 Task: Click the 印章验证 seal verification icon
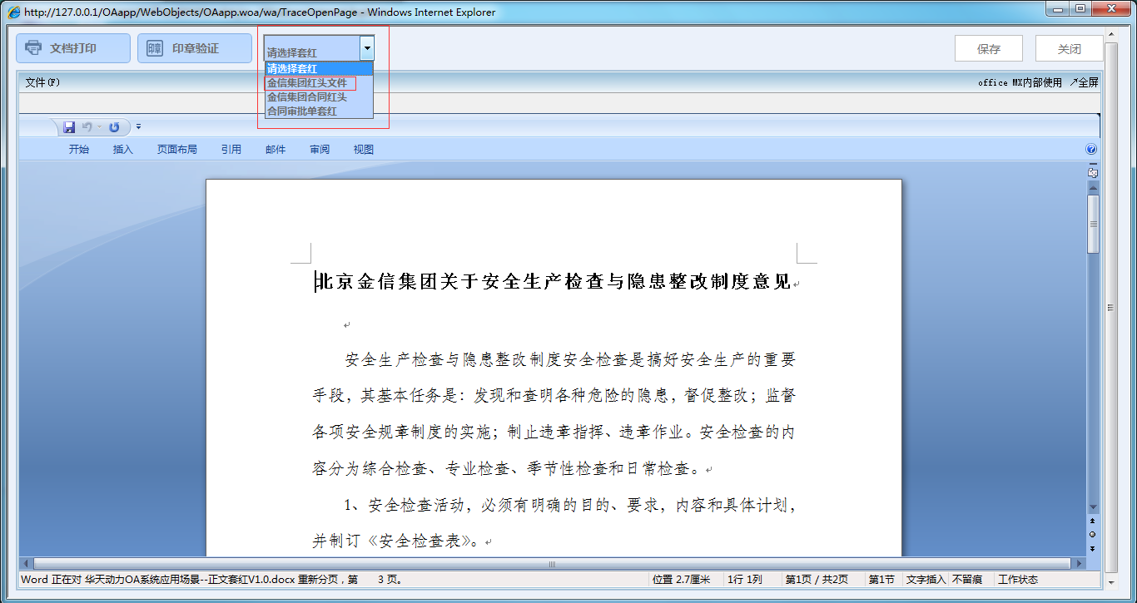pos(154,47)
